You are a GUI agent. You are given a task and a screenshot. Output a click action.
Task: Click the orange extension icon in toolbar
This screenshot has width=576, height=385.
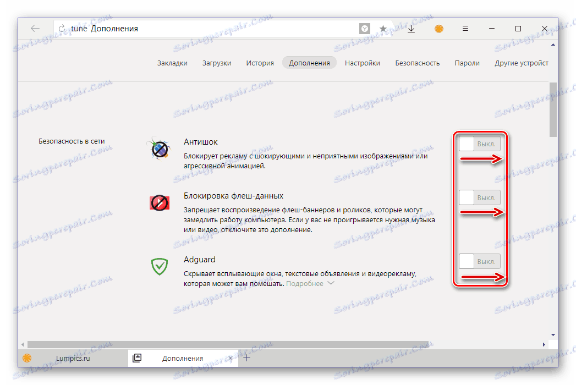click(x=438, y=29)
